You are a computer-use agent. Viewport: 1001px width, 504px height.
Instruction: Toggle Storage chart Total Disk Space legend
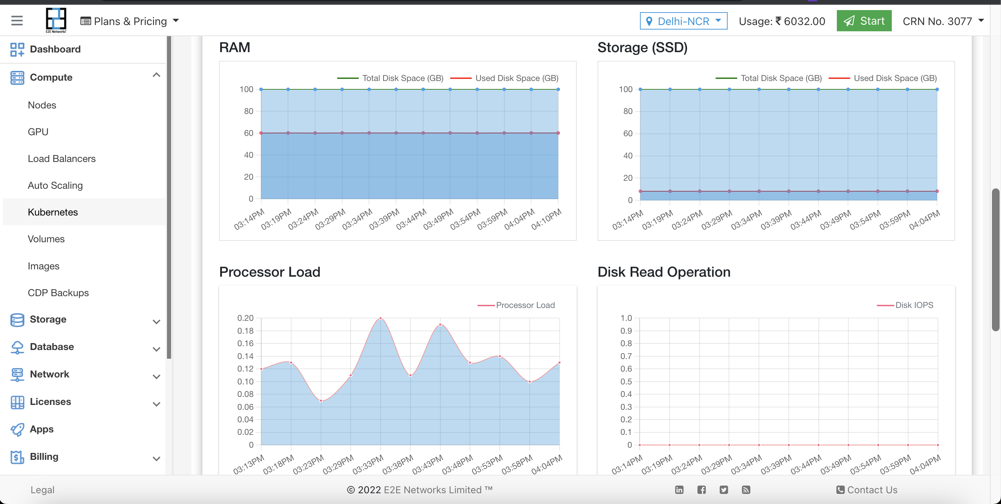(769, 78)
